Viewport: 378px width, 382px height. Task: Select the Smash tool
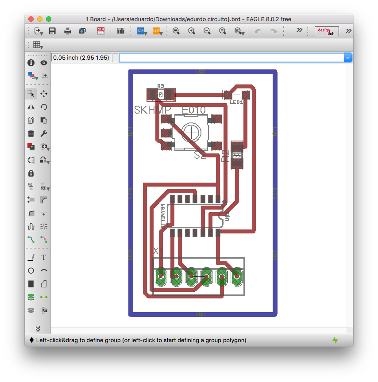pyautogui.click(x=31, y=200)
